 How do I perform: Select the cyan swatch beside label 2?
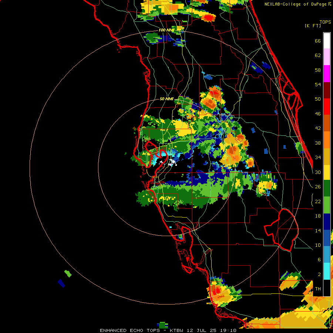click(x=327, y=271)
